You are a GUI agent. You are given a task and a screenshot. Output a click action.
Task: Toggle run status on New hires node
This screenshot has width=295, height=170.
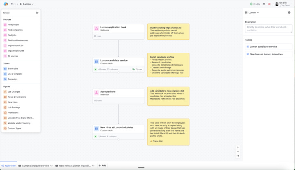tap(96, 136)
